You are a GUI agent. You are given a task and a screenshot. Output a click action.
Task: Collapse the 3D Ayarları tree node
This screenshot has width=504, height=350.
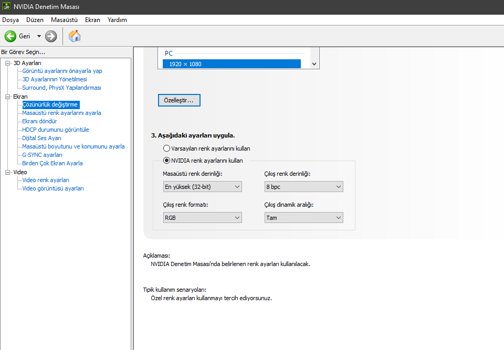click(x=8, y=63)
